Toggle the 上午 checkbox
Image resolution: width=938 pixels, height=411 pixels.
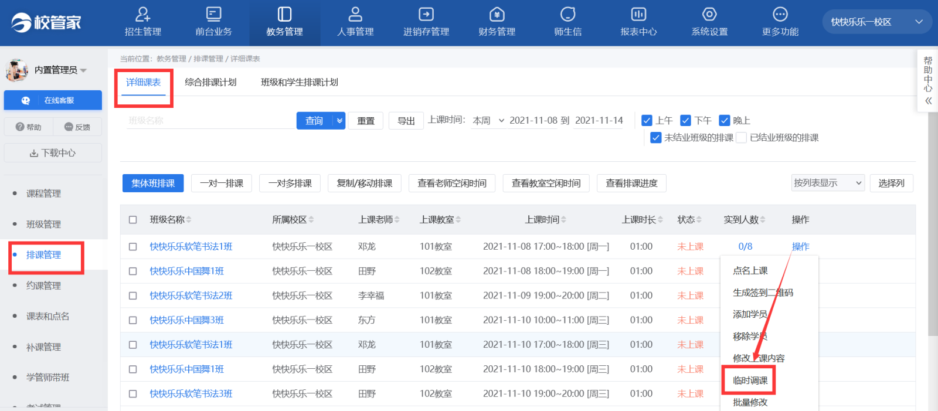point(647,120)
